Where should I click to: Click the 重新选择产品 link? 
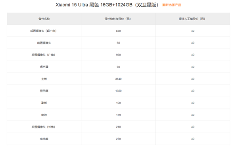click(171, 5)
